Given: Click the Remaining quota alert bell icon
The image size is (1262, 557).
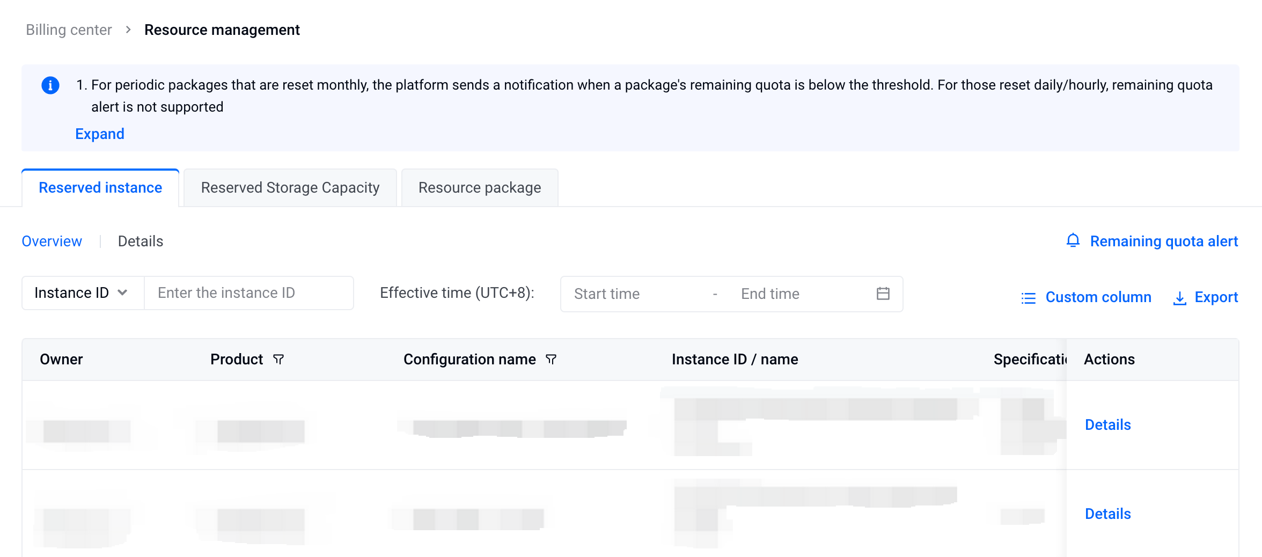Looking at the screenshot, I should [x=1073, y=240].
